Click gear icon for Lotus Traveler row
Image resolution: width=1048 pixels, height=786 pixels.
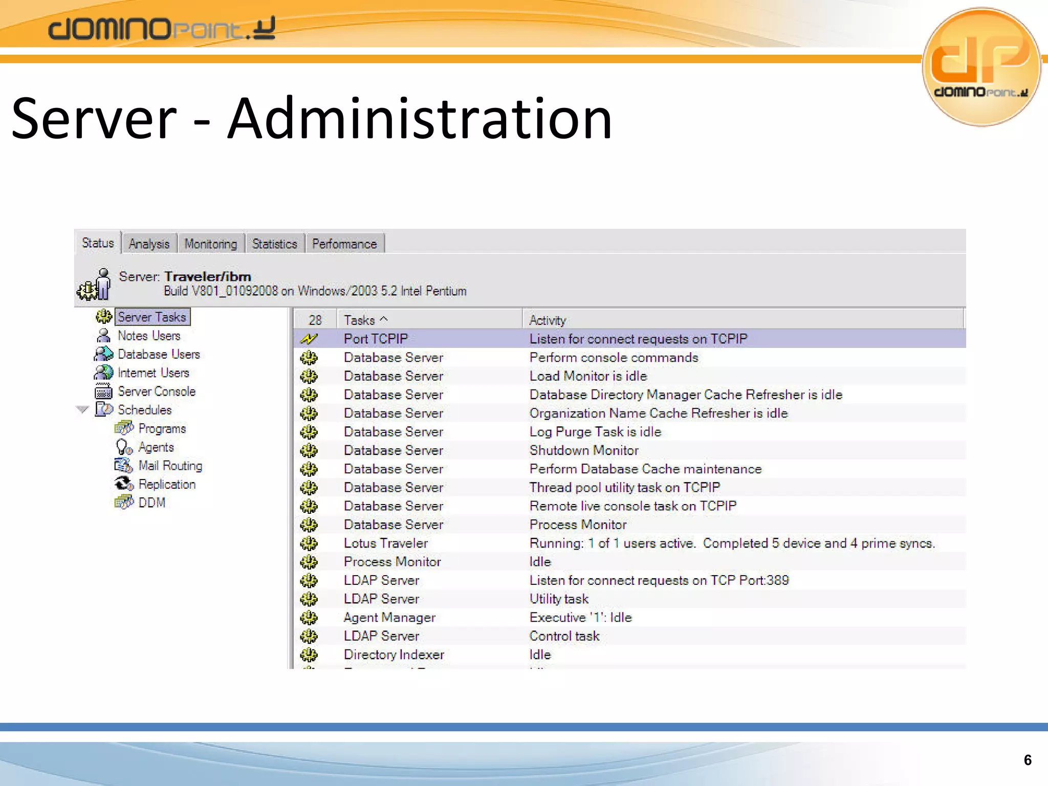click(x=309, y=543)
